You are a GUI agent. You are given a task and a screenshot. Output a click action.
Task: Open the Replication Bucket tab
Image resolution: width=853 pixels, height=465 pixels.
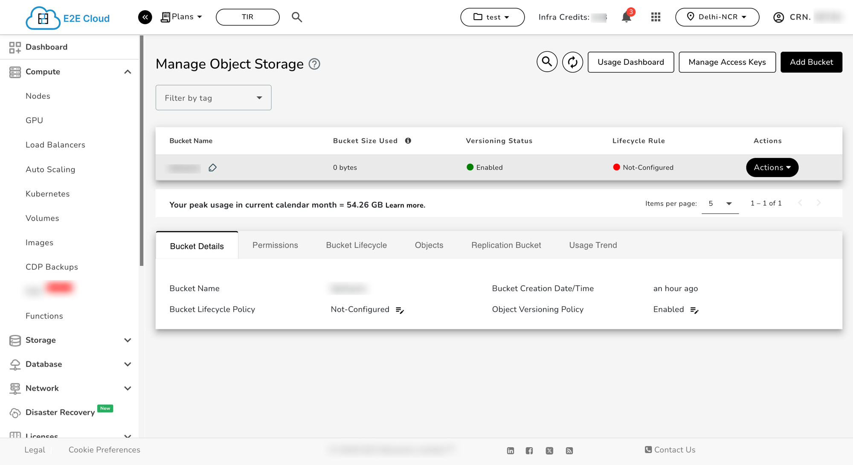click(506, 245)
